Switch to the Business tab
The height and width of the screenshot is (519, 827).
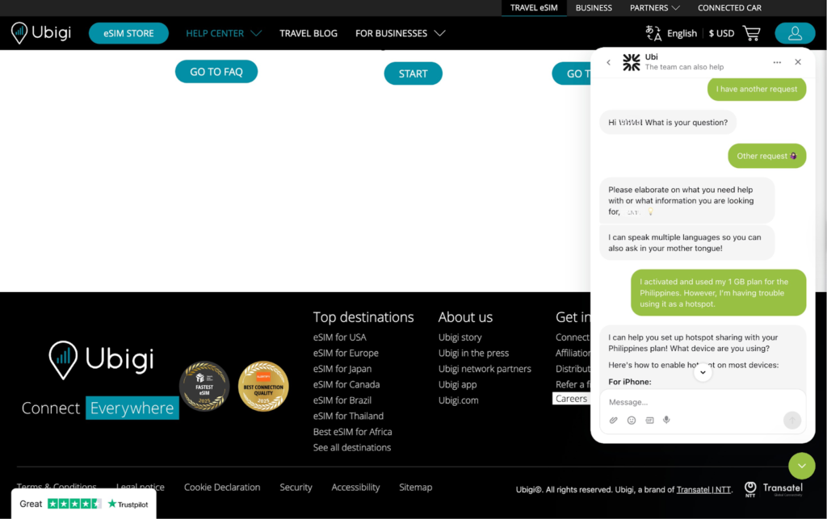[x=594, y=8]
